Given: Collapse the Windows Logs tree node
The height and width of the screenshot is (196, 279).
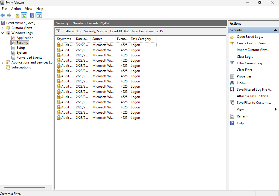Looking at the screenshot, I should pos(3,33).
